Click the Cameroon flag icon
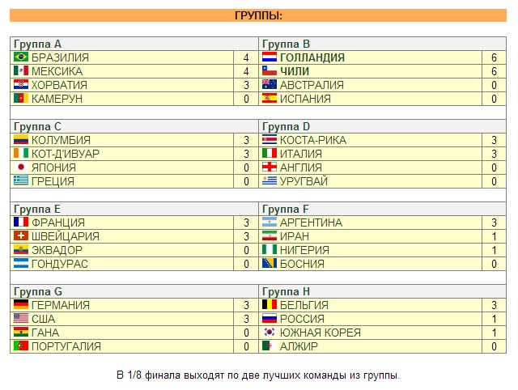Viewport: 518px width, 390px height. (x=21, y=99)
